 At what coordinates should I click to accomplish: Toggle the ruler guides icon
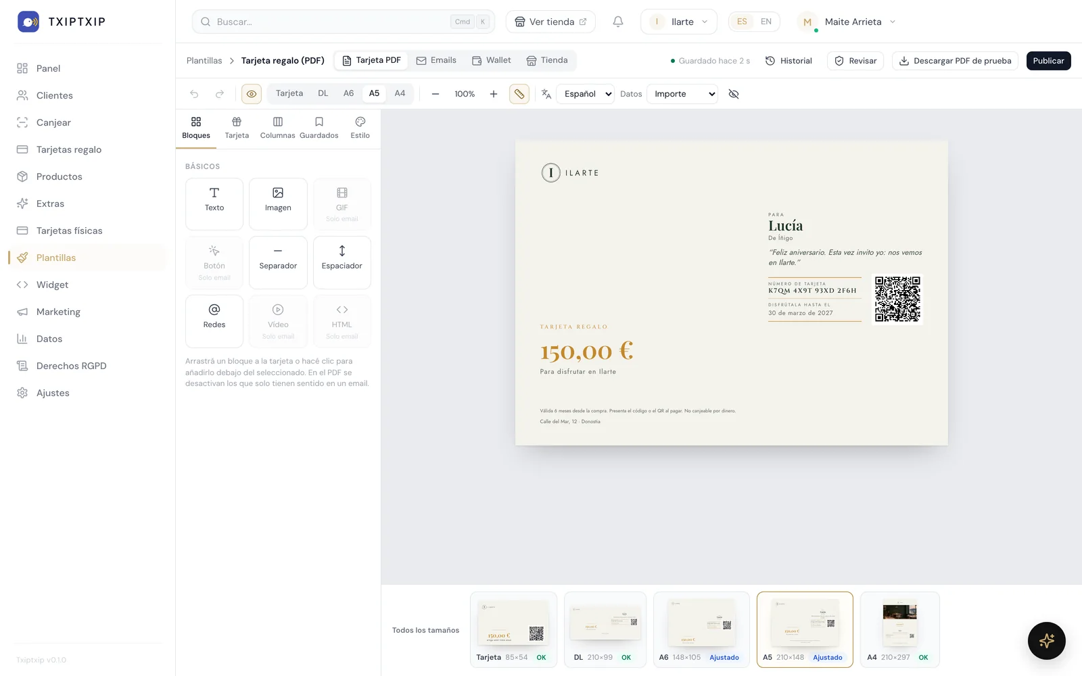tap(519, 94)
